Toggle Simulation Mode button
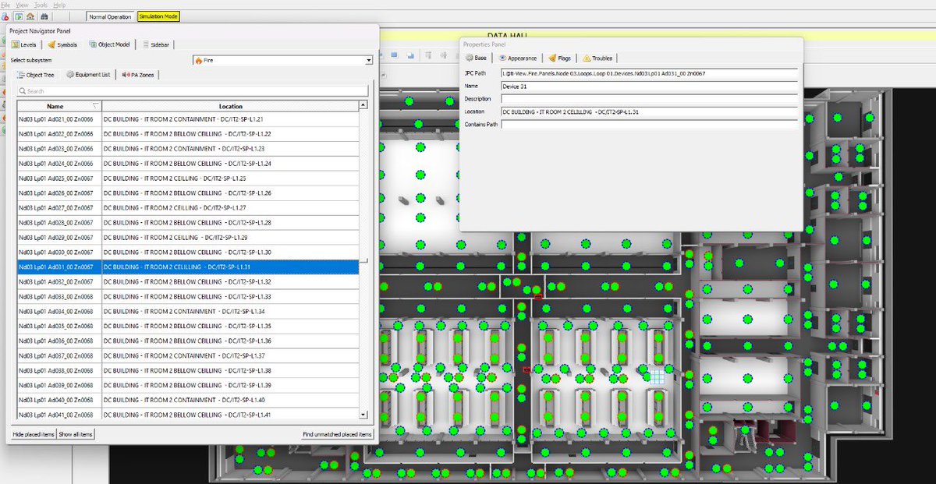This screenshot has width=936, height=484. [x=158, y=16]
